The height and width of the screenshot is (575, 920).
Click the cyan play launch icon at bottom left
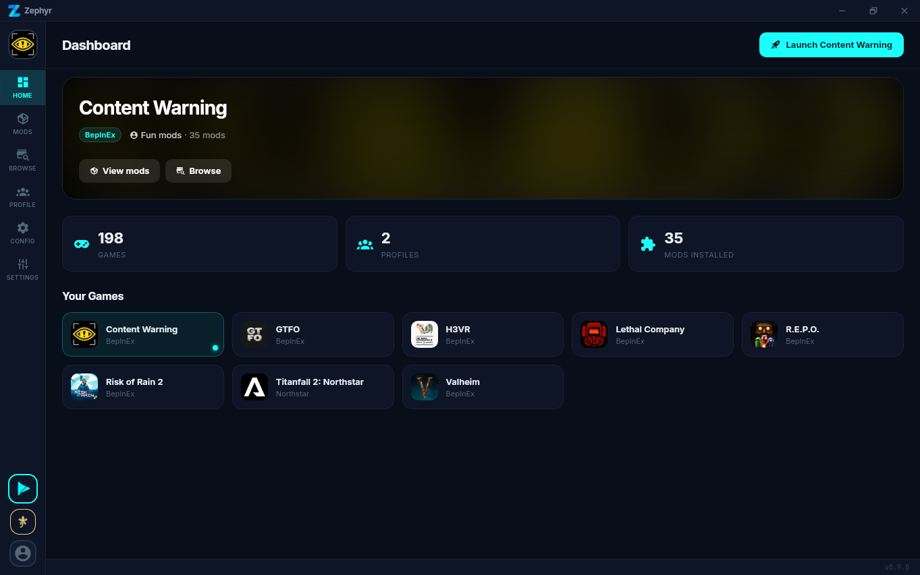[22, 488]
